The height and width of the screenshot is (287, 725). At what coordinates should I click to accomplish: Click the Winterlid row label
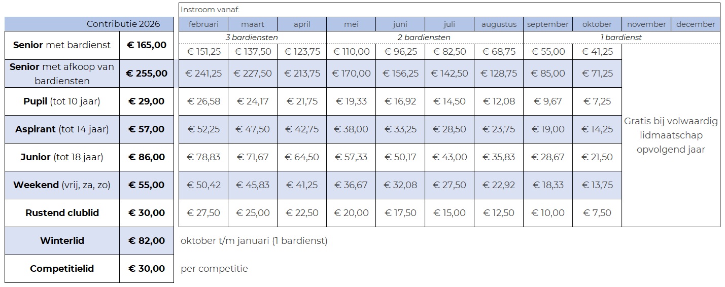(62, 241)
